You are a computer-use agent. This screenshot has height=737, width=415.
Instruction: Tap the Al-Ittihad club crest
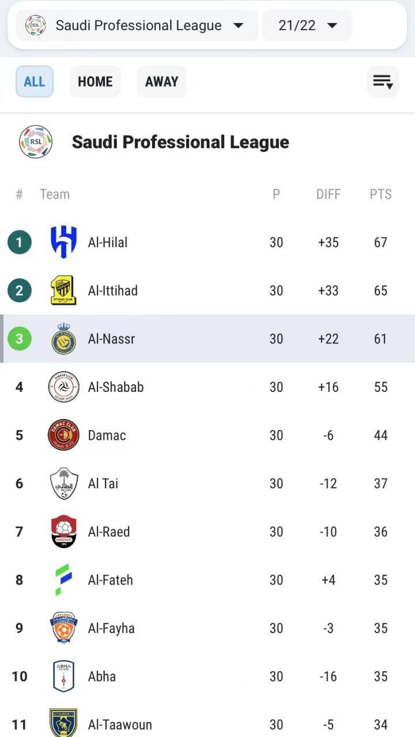click(63, 290)
